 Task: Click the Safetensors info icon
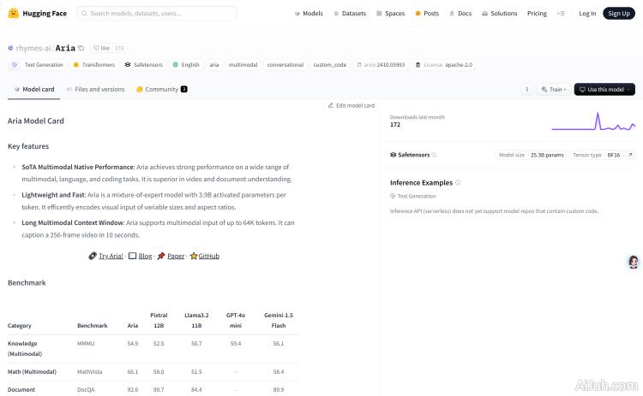click(x=434, y=155)
